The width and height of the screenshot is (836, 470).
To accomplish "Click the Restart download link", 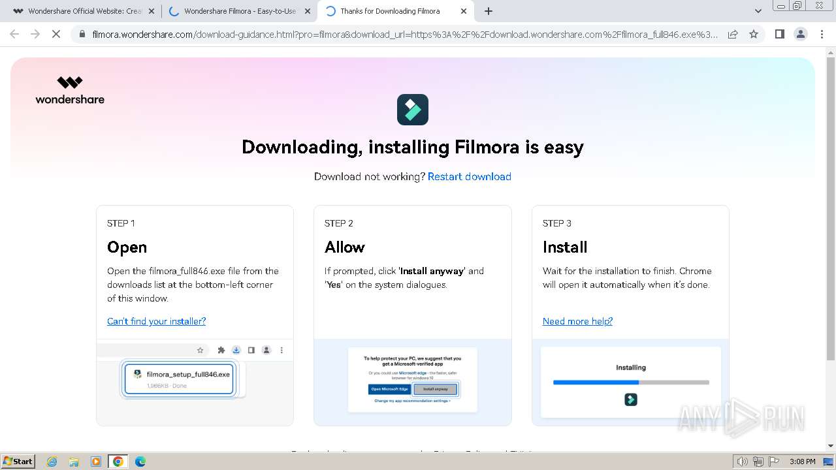I will [x=470, y=176].
